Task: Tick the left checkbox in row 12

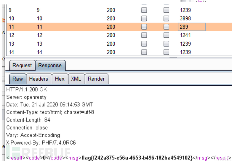Action: click(x=144, y=35)
